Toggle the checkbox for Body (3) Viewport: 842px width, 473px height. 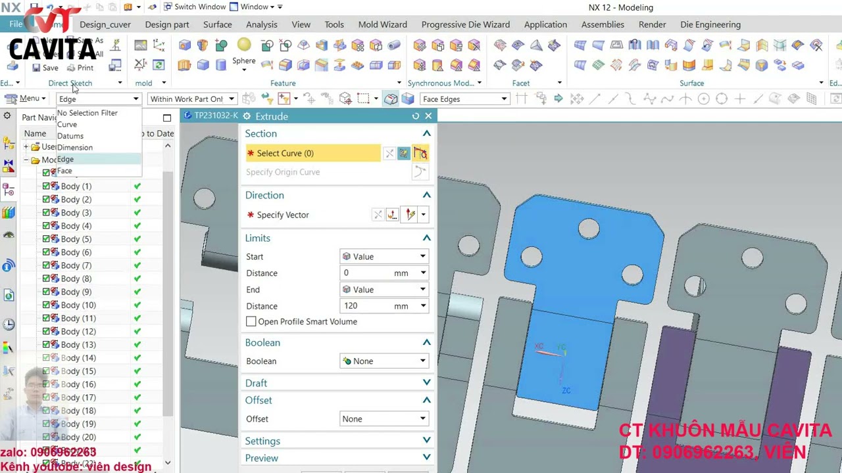(x=46, y=212)
